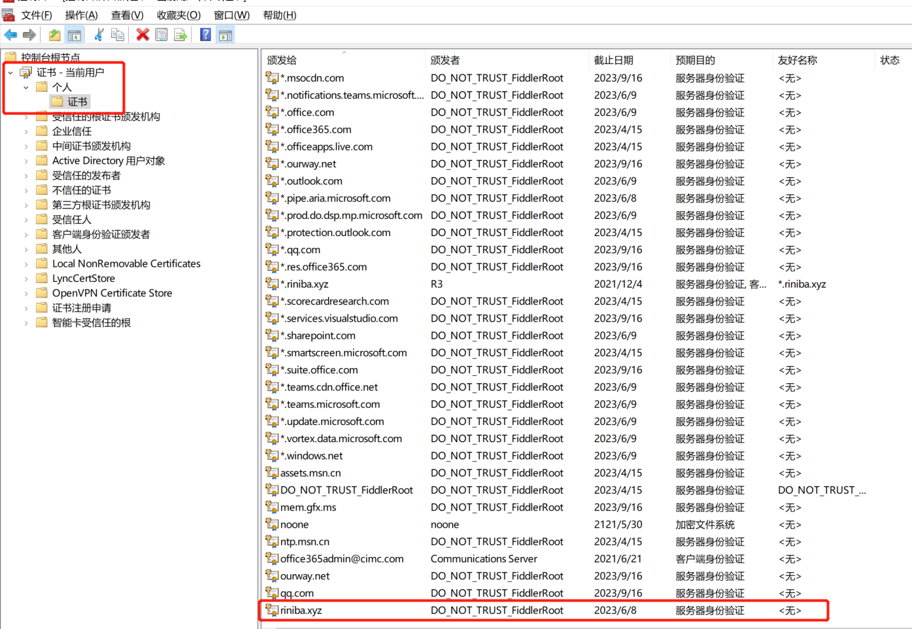Open Properties via the toolbar icon
The image size is (912, 629).
click(161, 35)
